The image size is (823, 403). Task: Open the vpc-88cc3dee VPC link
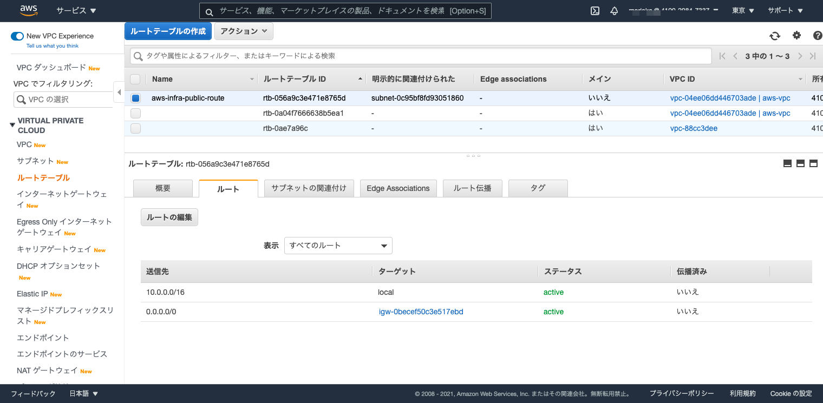tap(694, 129)
